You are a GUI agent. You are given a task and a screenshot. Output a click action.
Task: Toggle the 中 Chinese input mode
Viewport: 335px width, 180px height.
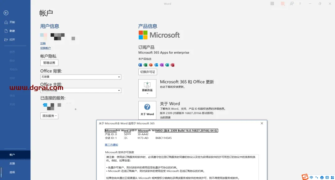[x=311, y=178]
